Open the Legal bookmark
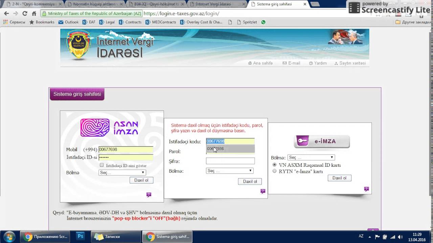 pyautogui.click(x=107, y=22)
